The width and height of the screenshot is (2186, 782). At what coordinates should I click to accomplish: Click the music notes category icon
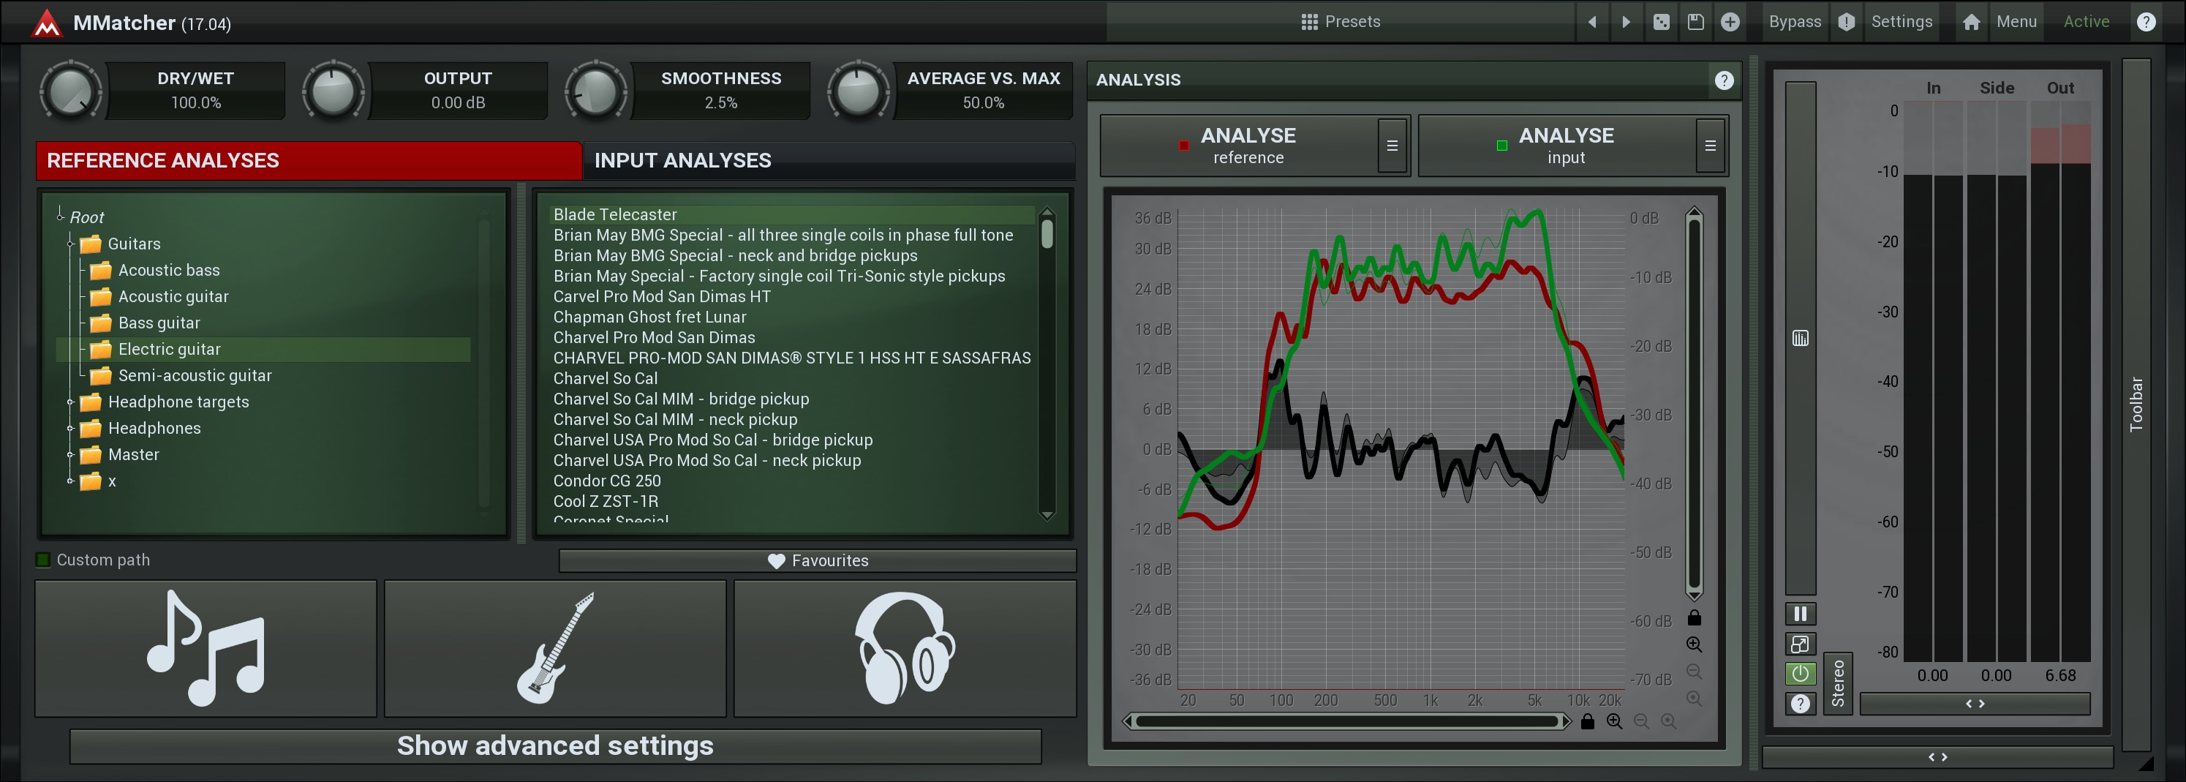coord(206,649)
